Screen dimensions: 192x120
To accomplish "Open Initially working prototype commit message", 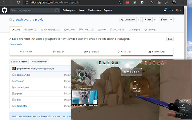I will (x=42, y=69).
